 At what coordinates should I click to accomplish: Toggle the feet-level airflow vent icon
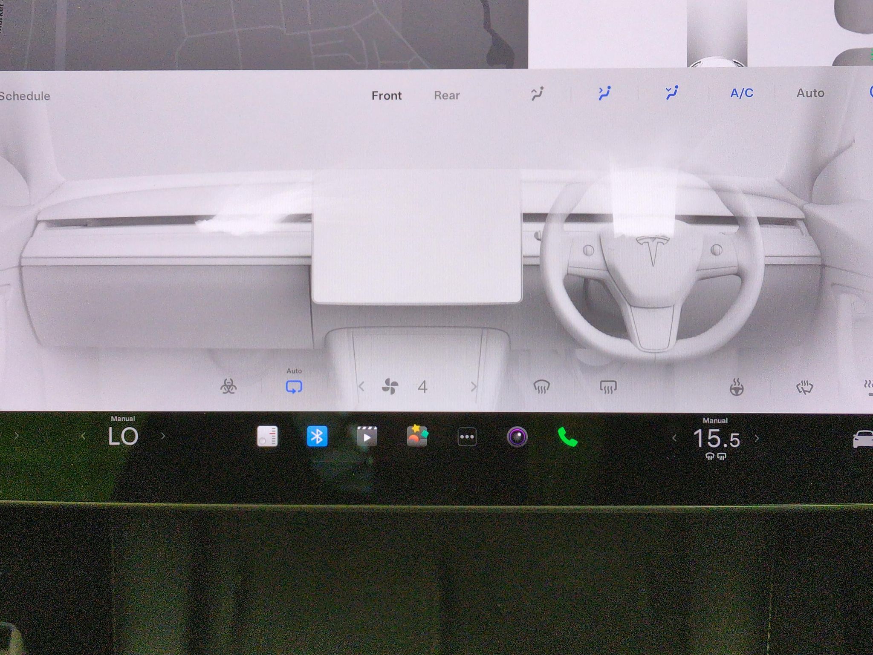[672, 92]
